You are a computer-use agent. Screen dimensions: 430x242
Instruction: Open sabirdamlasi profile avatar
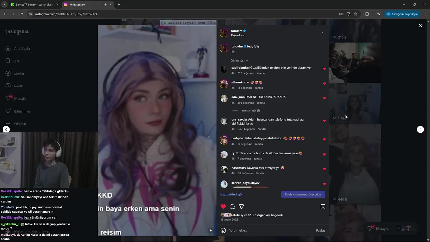click(224, 69)
